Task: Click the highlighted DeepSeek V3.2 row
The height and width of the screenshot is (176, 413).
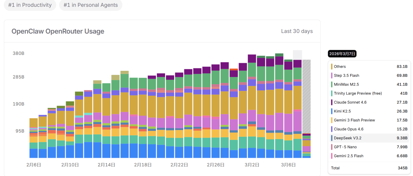Action: (369, 138)
